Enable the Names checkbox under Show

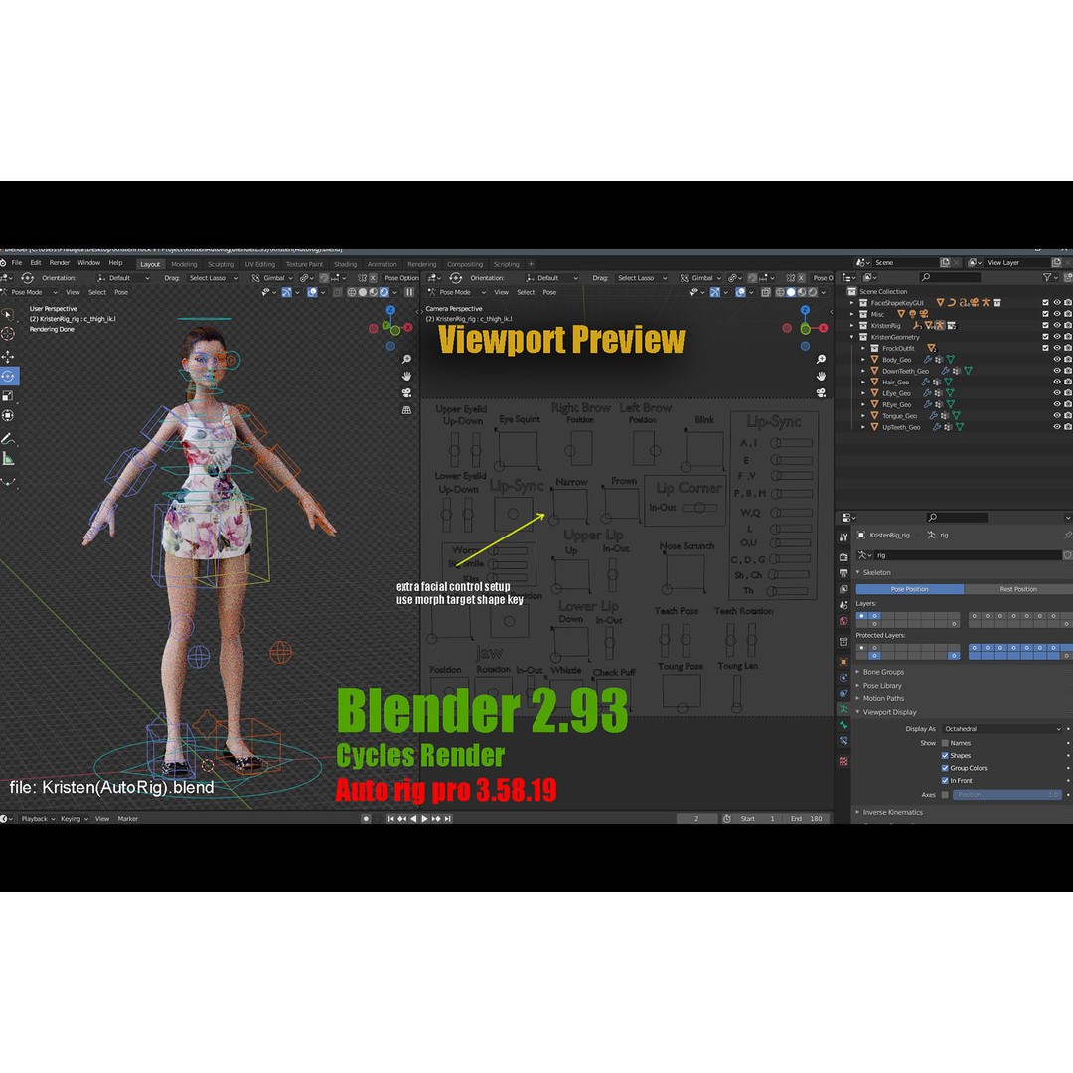click(945, 743)
